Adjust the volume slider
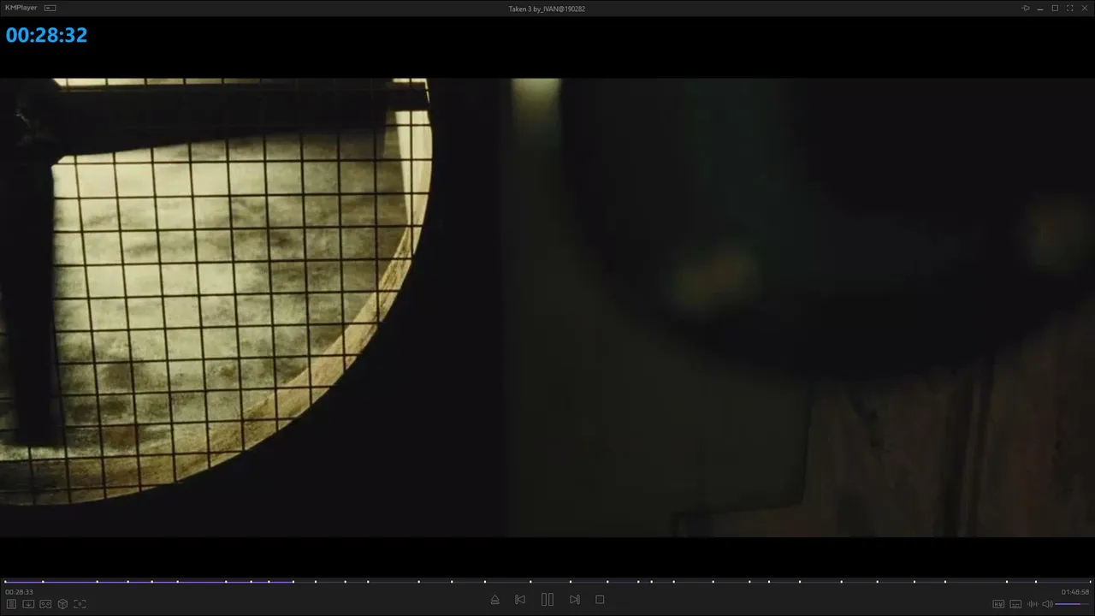 [x=1072, y=604]
